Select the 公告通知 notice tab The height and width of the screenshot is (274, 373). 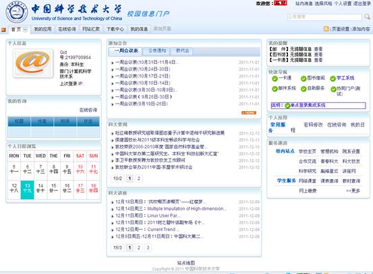click(157, 50)
